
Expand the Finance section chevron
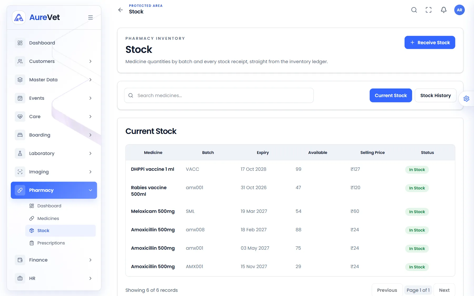click(90, 260)
